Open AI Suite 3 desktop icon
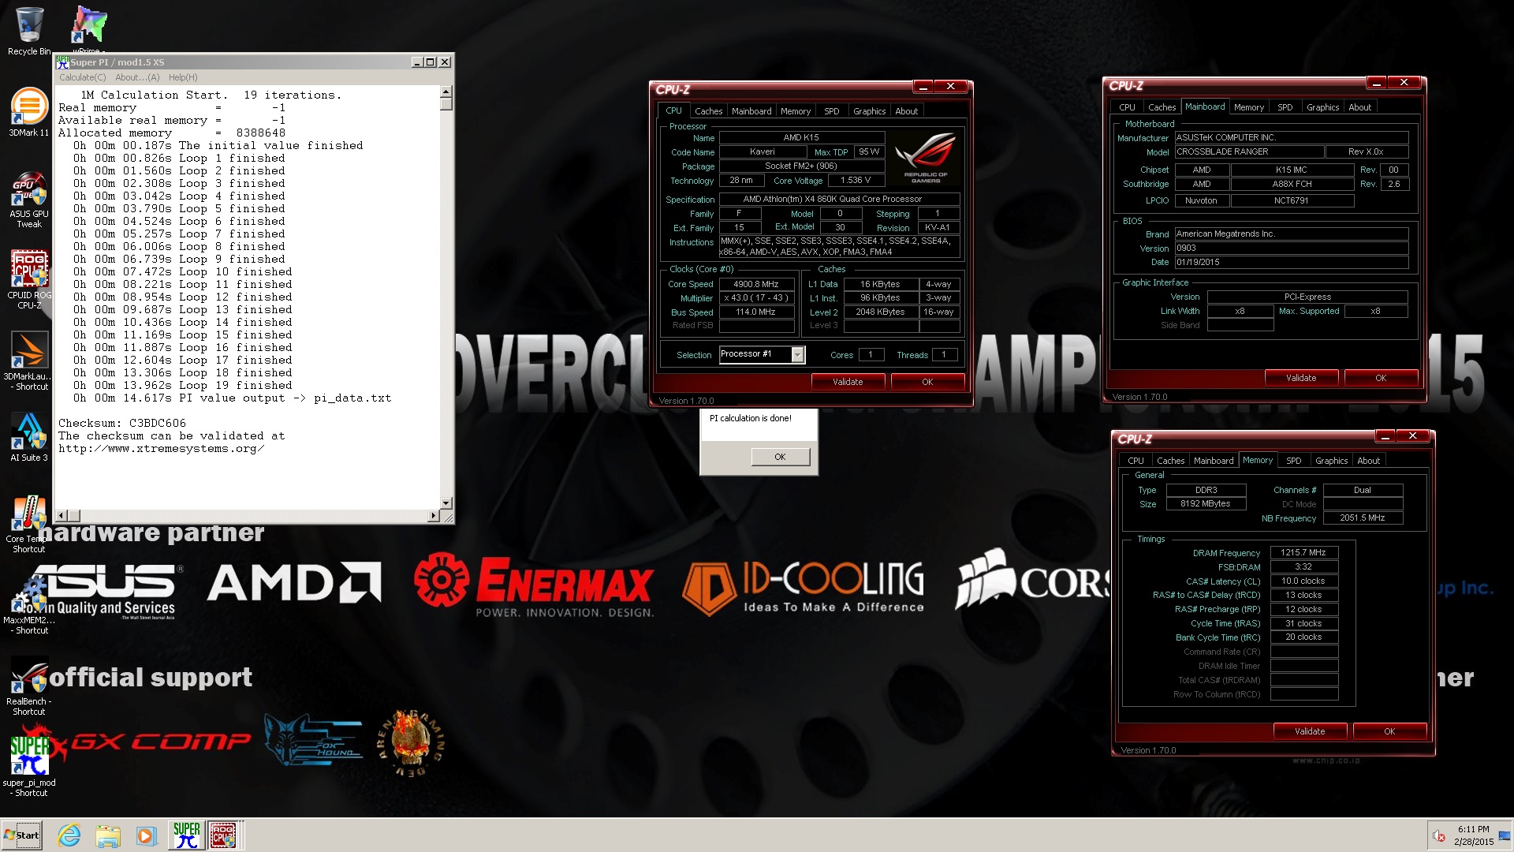1514x852 pixels. point(29,437)
